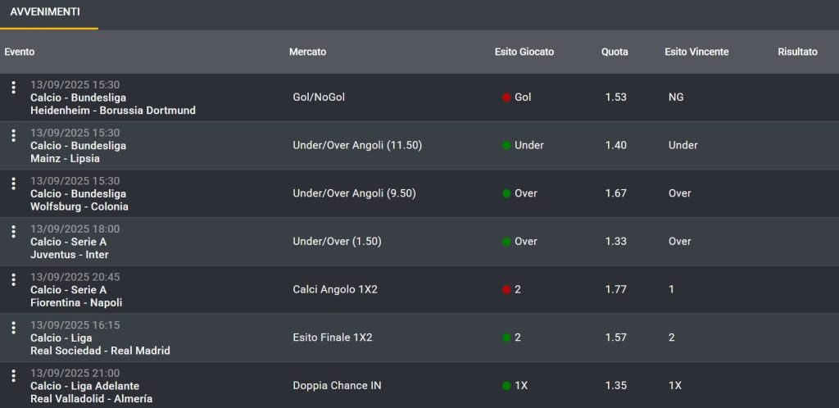This screenshot has width=839, height=408.
Task: Sort by the Quota column header
Action: 615,52
